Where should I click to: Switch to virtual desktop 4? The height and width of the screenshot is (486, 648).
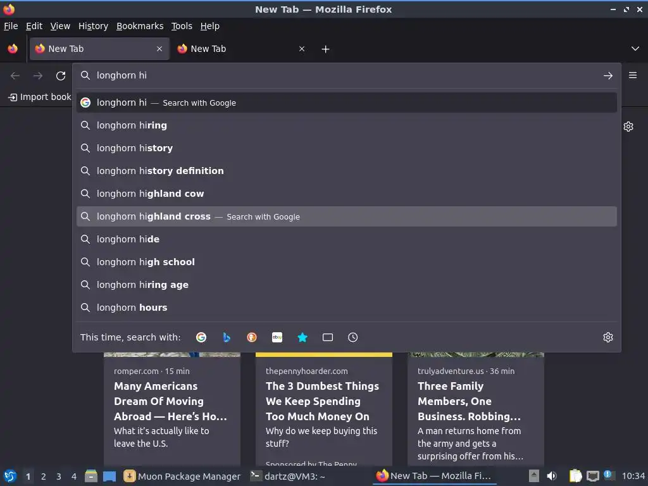74,477
